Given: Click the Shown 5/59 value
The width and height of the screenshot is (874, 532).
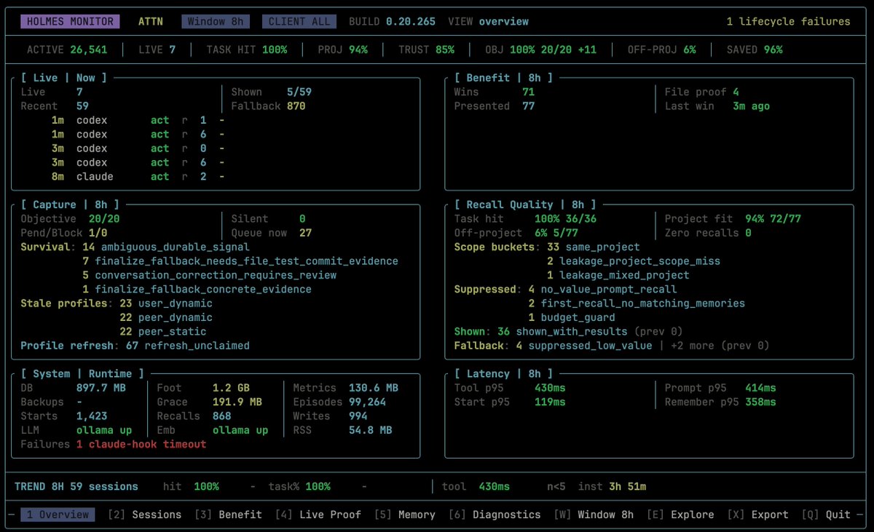Looking at the screenshot, I should [x=271, y=92].
